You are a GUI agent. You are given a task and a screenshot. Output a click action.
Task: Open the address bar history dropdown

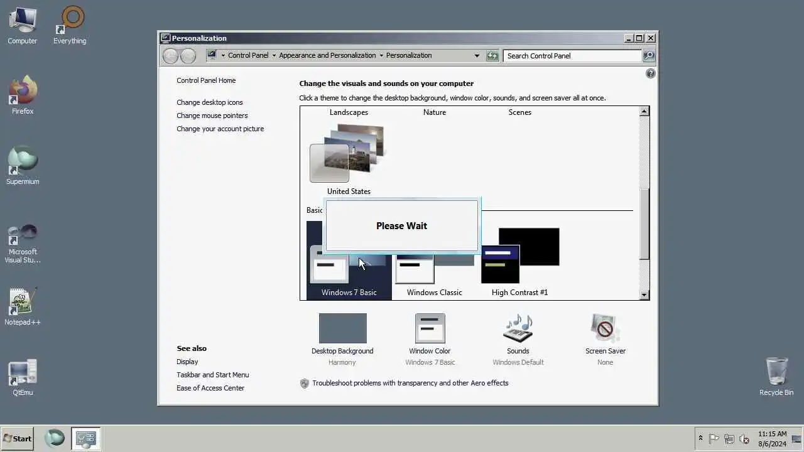pos(477,56)
